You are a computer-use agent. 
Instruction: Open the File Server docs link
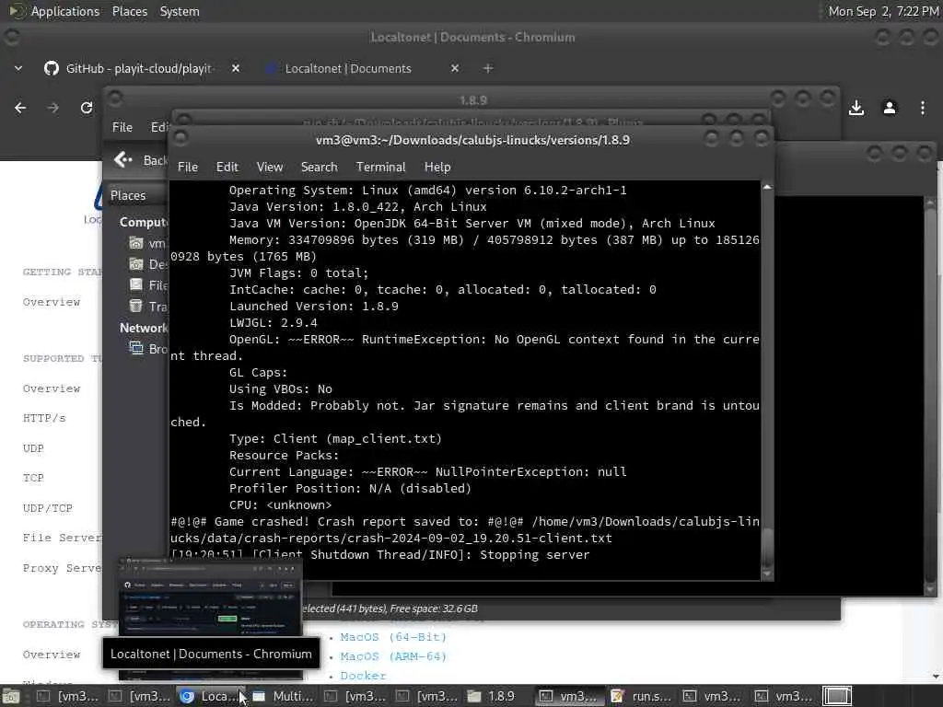[x=62, y=538]
